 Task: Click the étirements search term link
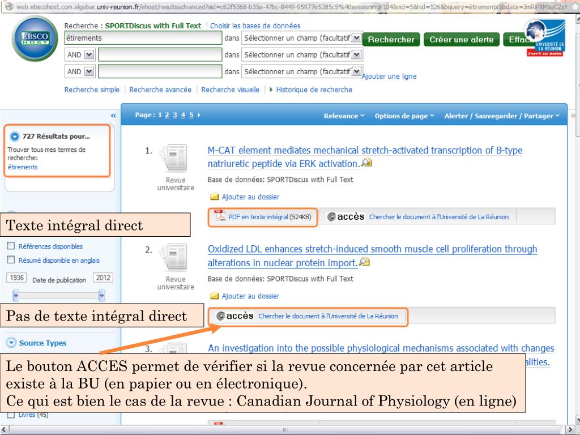point(23,167)
